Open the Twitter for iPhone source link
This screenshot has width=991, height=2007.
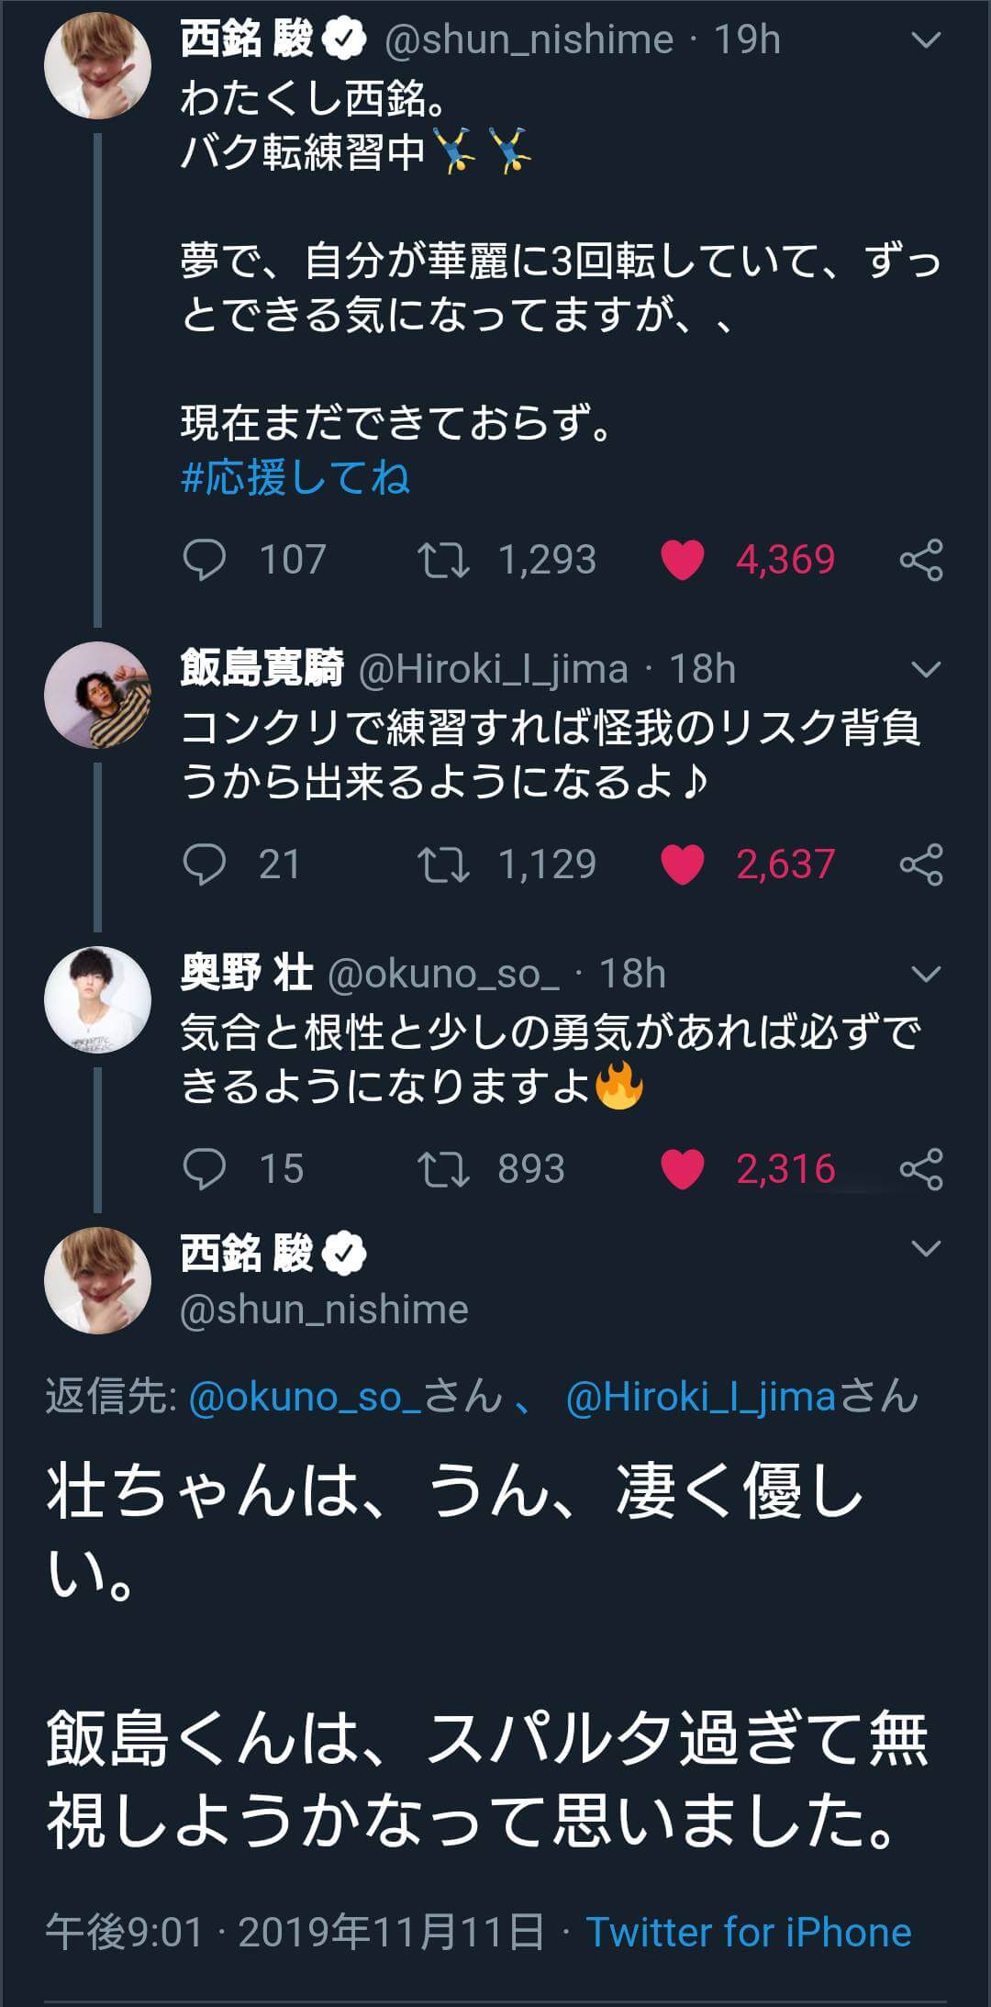(749, 1932)
